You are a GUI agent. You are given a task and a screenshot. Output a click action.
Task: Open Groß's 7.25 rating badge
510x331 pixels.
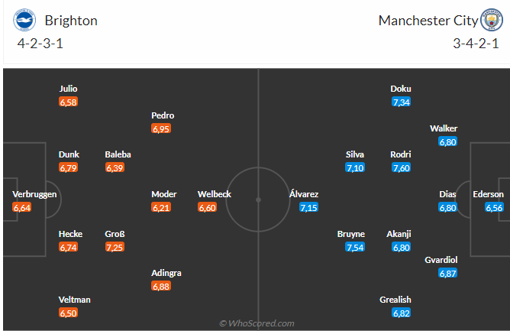[x=115, y=247]
